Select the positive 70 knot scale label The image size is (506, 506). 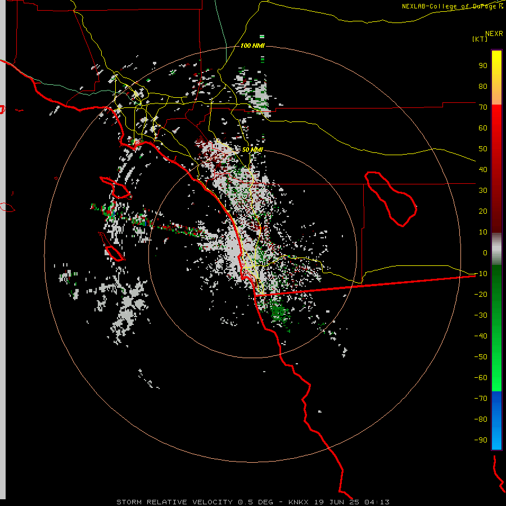coord(483,107)
